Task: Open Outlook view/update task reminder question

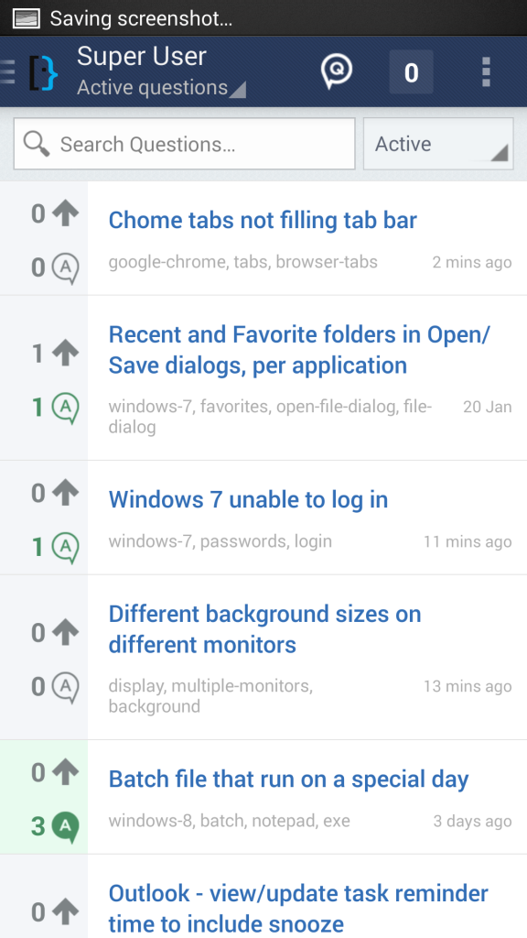Action: [298, 908]
